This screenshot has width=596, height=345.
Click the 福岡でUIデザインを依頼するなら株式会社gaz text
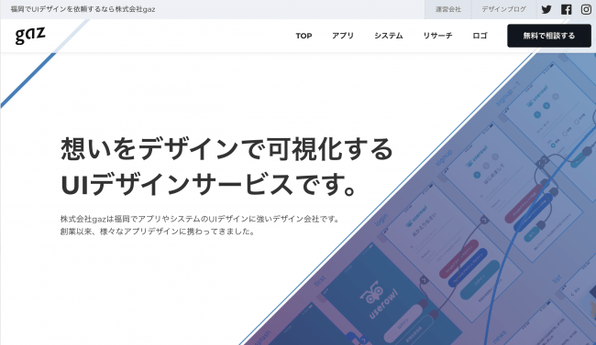coord(83,9)
